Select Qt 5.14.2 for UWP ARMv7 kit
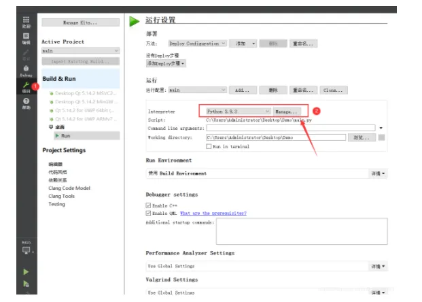 (84, 119)
